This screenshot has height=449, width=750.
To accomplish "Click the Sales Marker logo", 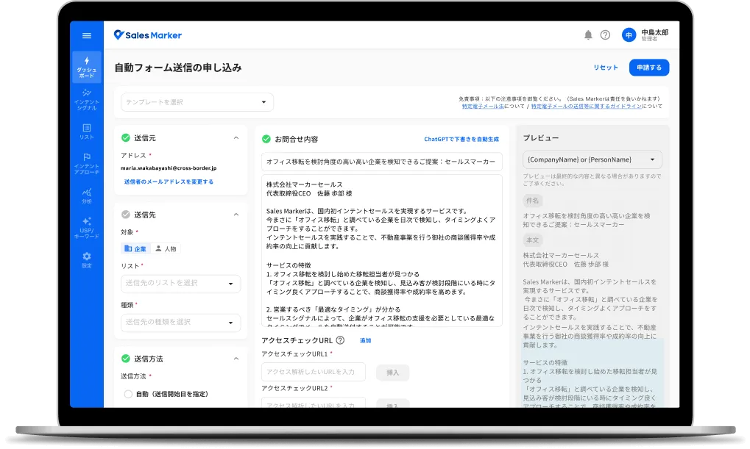I will (148, 35).
